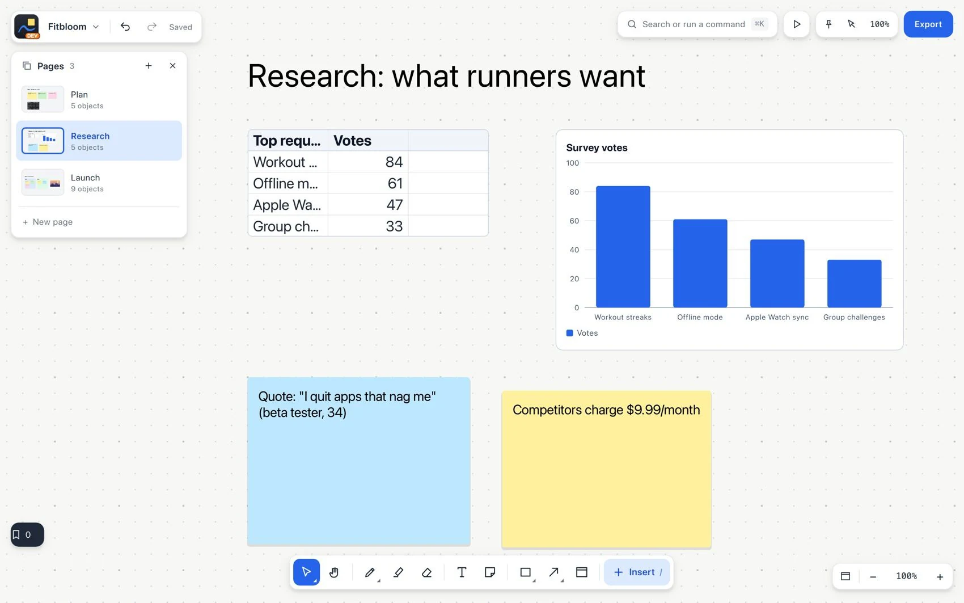The width and height of the screenshot is (964, 603).
Task: Pick the Rectangle shape tool
Action: [526, 572]
